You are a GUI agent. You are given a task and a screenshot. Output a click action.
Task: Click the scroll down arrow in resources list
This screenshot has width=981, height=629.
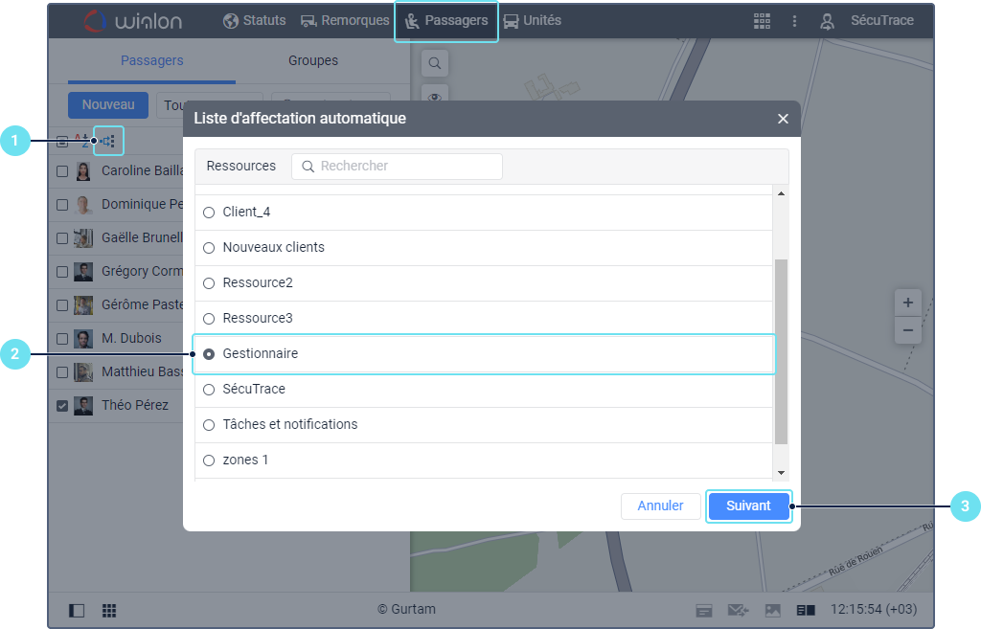781,473
